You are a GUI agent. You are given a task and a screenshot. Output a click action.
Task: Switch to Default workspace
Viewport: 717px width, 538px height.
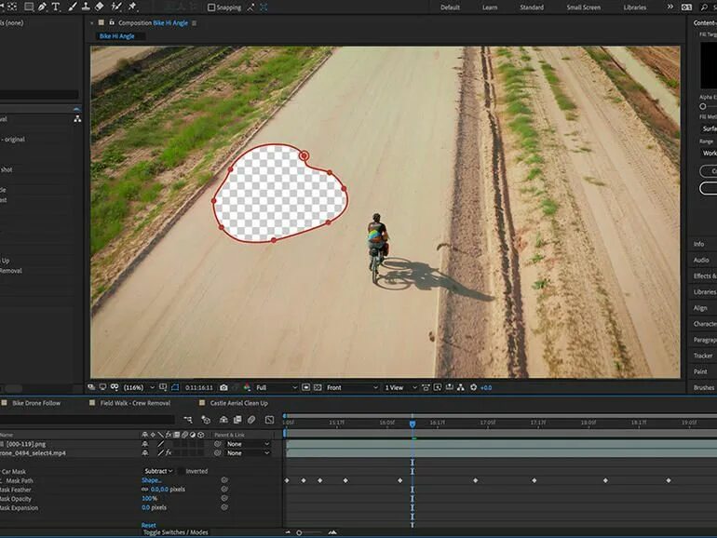(x=450, y=7)
